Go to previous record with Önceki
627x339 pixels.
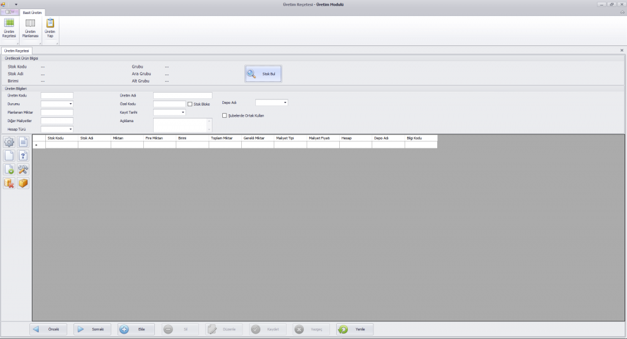pos(48,329)
